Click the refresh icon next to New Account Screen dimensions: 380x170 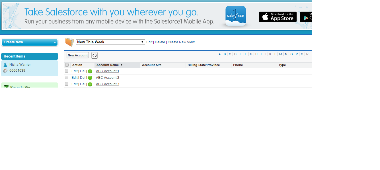[x=94, y=55]
